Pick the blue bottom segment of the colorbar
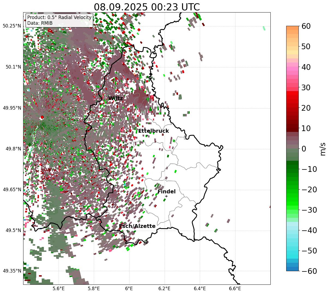329x294 pixels. pos(292,269)
